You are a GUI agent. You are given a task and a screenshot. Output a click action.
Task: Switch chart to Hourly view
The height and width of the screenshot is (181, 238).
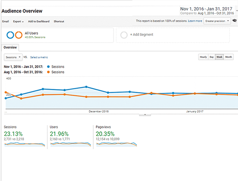pos(203,57)
